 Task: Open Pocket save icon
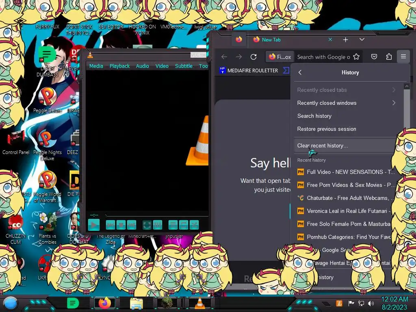point(374,57)
